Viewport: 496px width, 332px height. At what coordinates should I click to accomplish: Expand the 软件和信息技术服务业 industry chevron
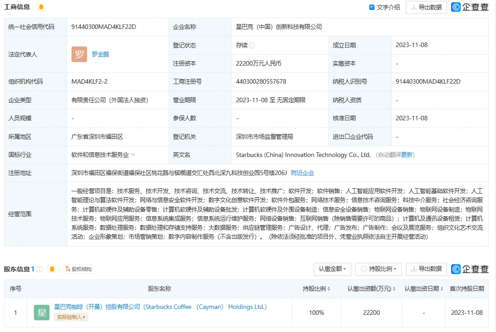pos(133,155)
